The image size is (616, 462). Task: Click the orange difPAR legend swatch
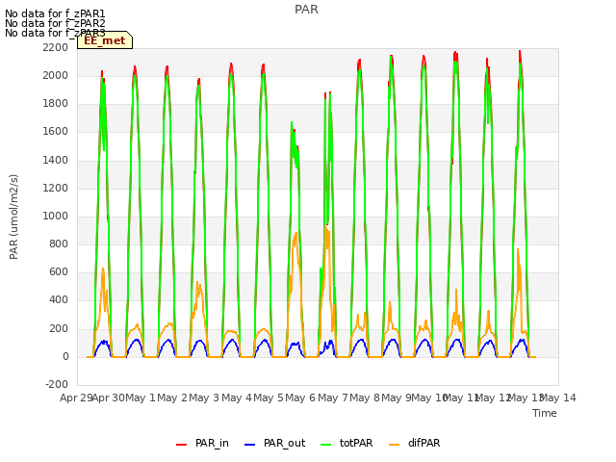[x=394, y=445]
